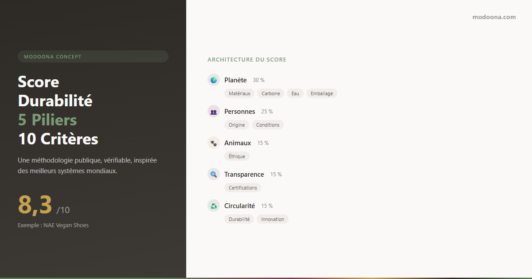Click the Architecture du Score heading
532x279 pixels.
[x=247, y=60]
